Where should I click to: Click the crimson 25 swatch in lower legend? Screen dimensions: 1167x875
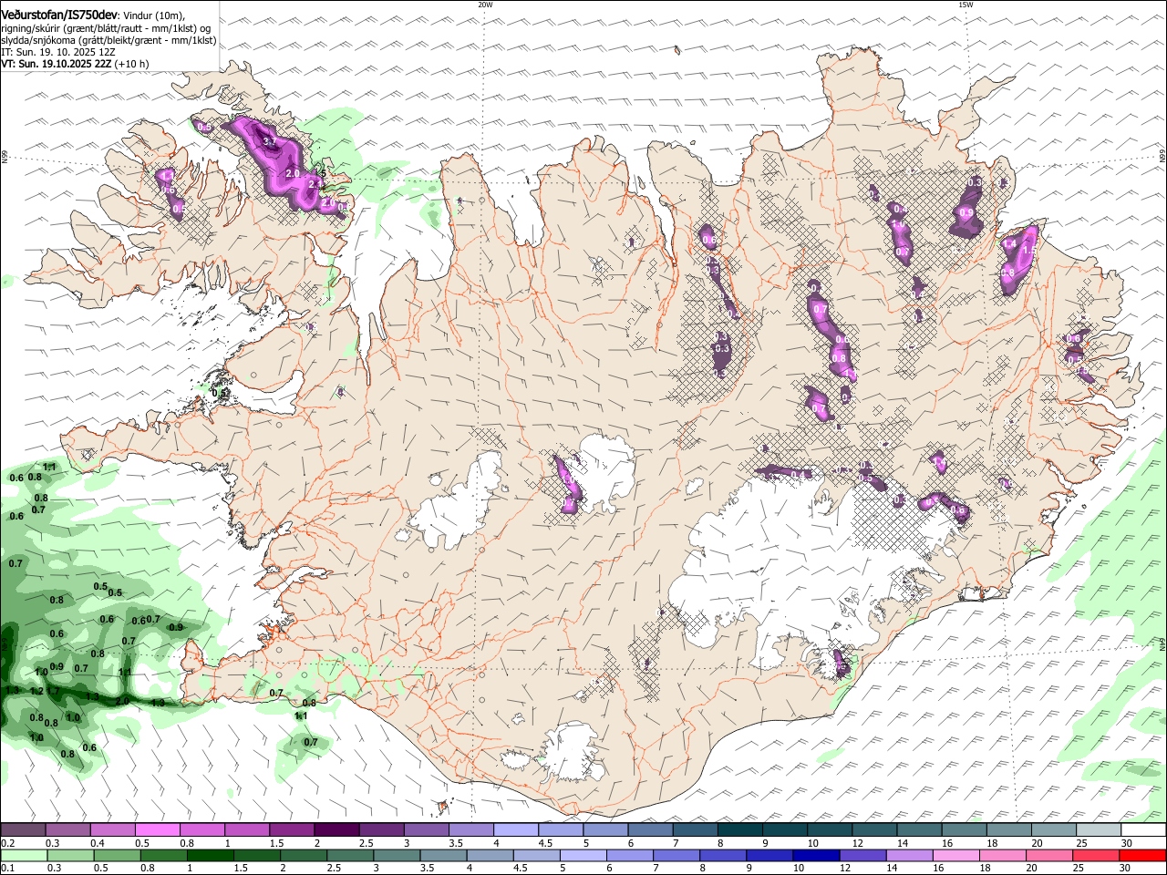[x=1097, y=856]
